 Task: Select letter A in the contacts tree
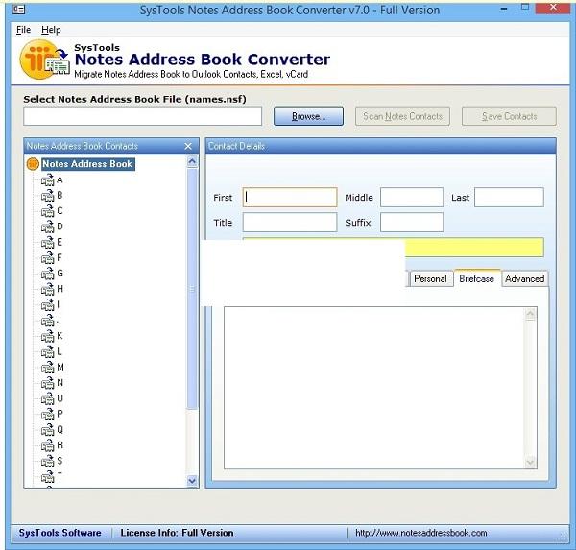(x=60, y=179)
